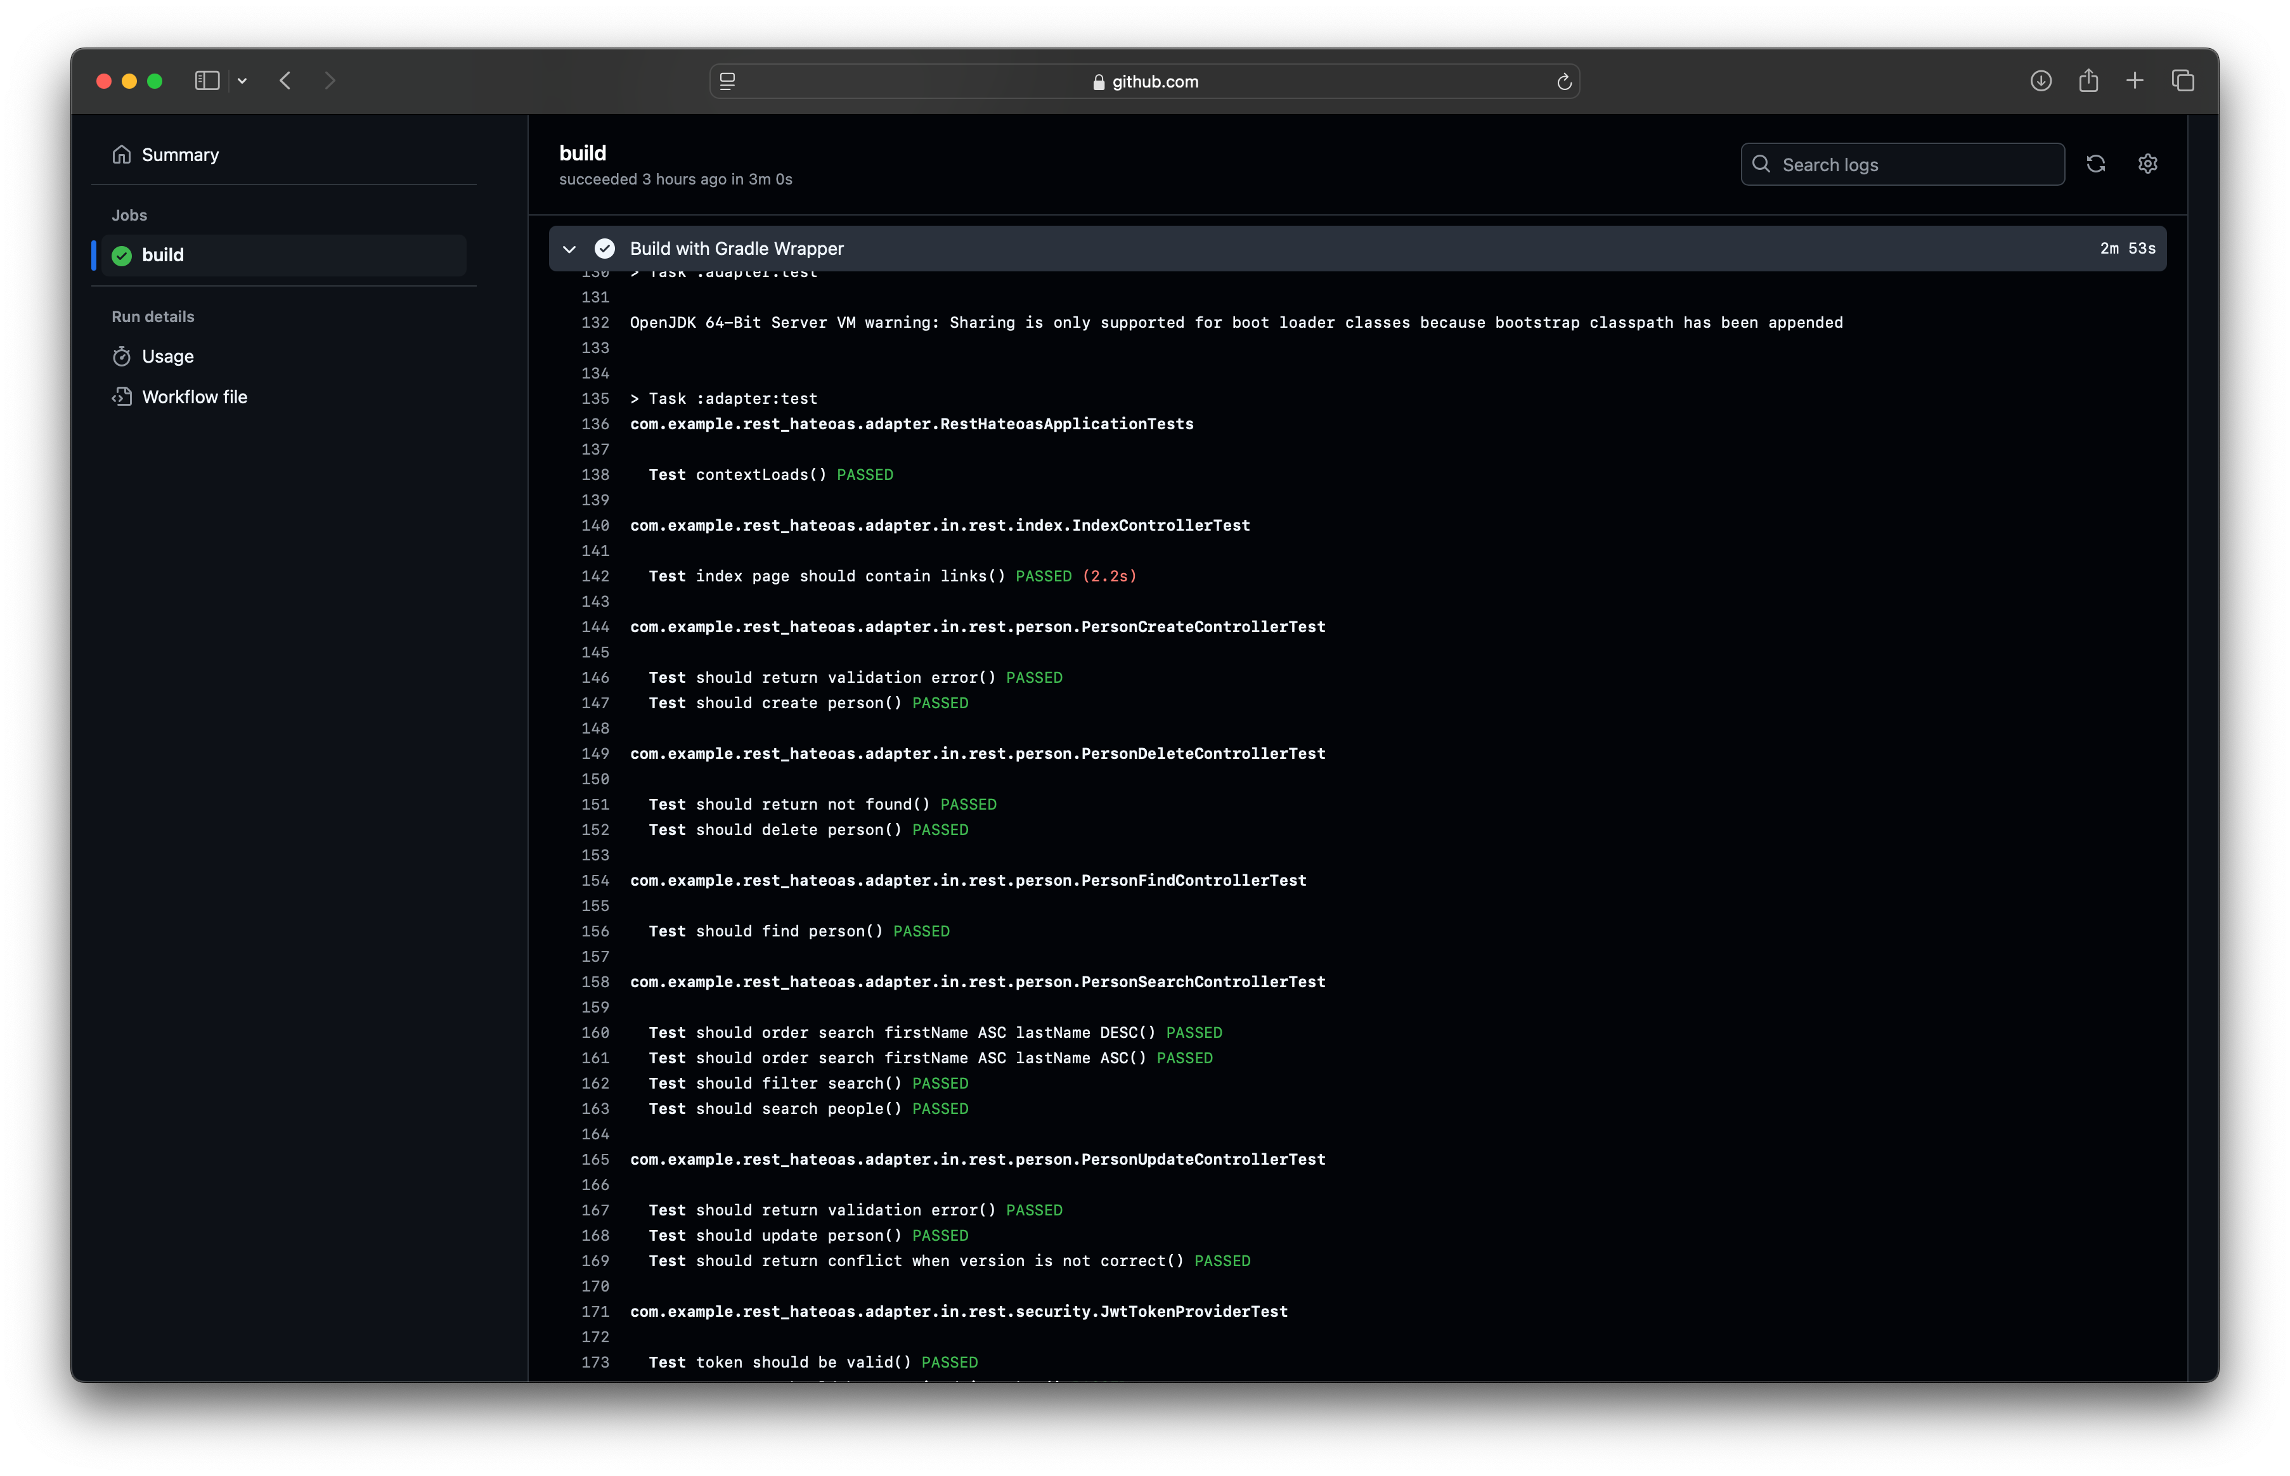
Task: Click JwtTokenProviderTest class log line
Action: point(958,1311)
